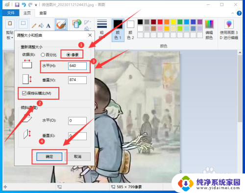
Task: Select the Color 2 white box
Action: click(x=130, y=24)
